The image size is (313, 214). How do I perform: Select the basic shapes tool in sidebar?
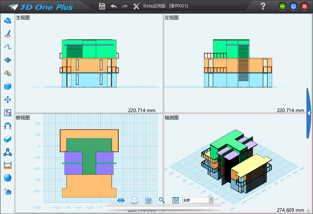pos(8,21)
